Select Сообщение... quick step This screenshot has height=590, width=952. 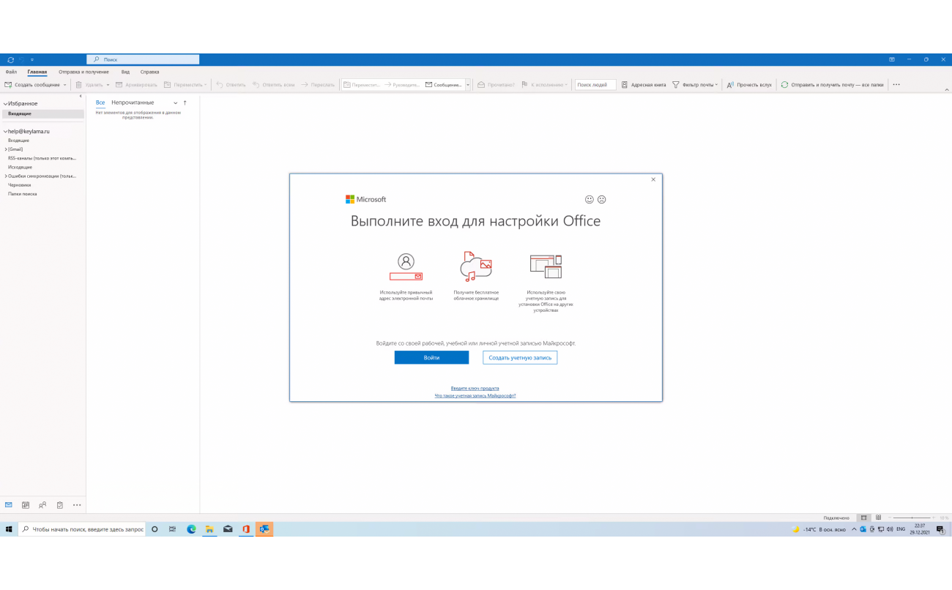(444, 85)
